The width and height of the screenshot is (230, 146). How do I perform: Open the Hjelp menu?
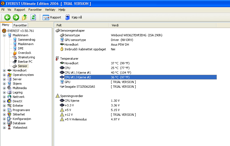click(x=62, y=10)
